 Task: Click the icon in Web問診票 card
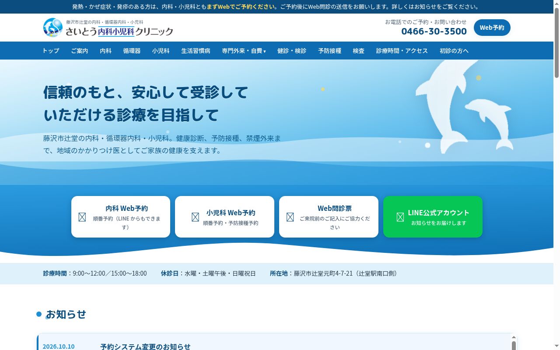[290, 217]
